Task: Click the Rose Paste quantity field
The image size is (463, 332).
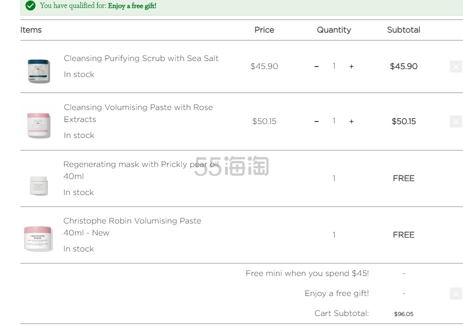Action: (334, 121)
